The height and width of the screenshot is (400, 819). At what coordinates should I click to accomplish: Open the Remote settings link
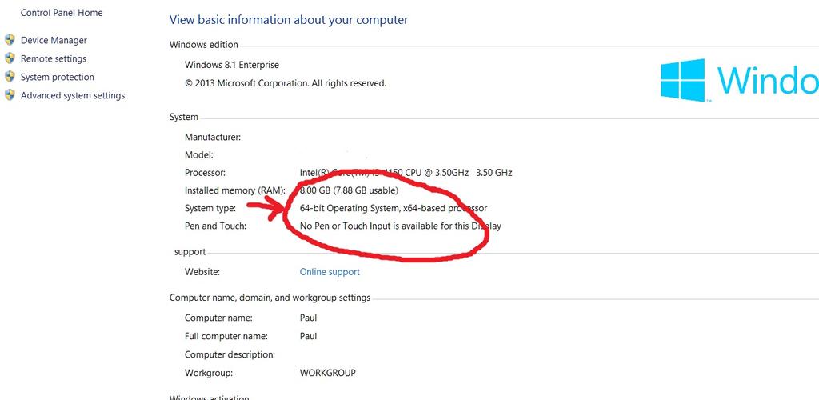click(54, 58)
